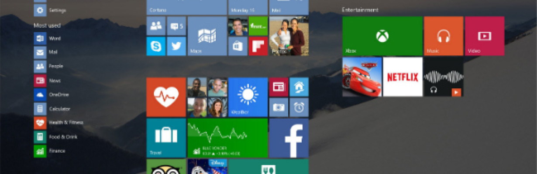Viewport: 537px width, 174px height.
Task: Open Health & Fitness in the Most used list
Action: click(59, 123)
